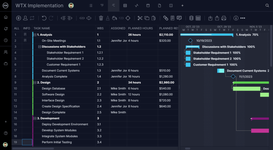Collapse the 1. Analysis group
Screen dimensions: 273x150
(35, 35)
